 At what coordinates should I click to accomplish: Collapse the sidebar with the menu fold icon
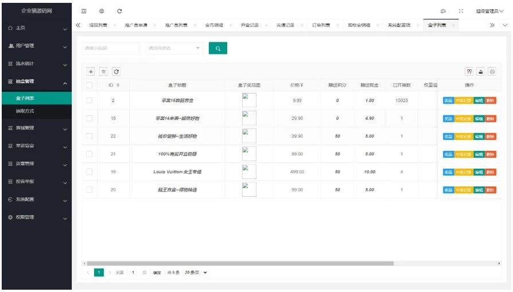pyautogui.click(x=84, y=11)
